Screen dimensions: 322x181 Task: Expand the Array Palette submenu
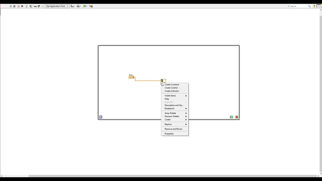click(x=175, y=113)
